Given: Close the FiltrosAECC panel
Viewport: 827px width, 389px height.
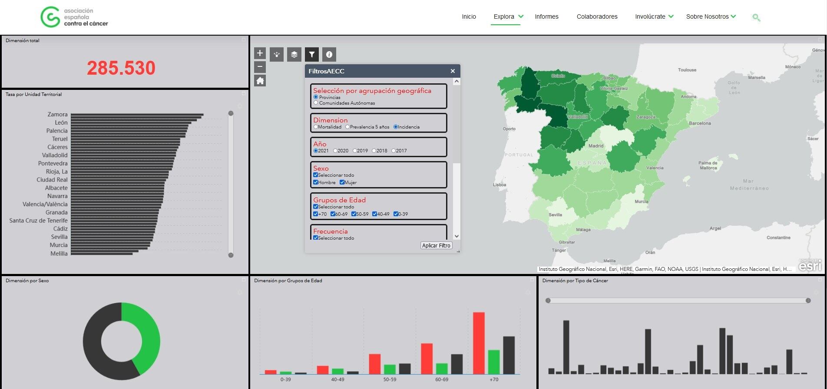Looking at the screenshot, I should (453, 71).
